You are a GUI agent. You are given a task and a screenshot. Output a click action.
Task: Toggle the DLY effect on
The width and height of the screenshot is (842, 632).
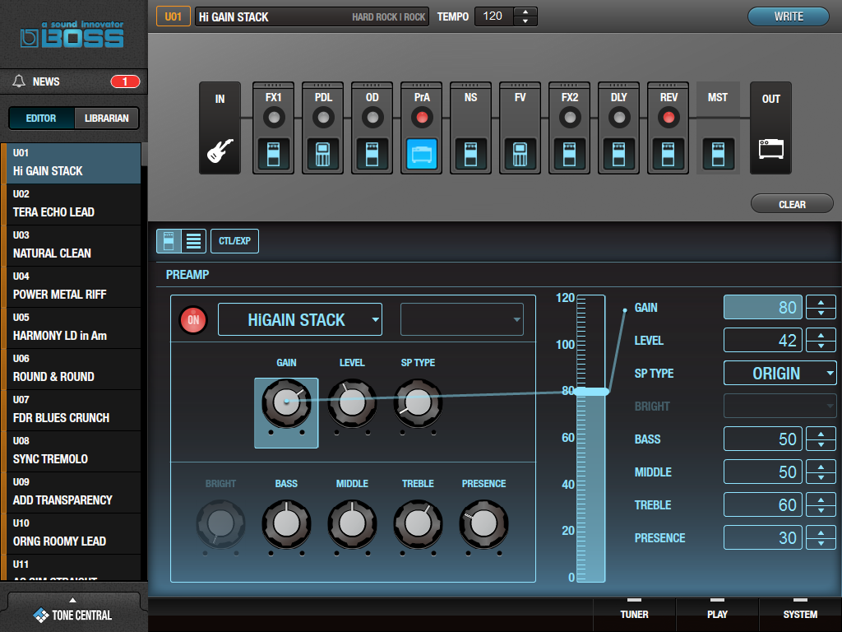[618, 117]
